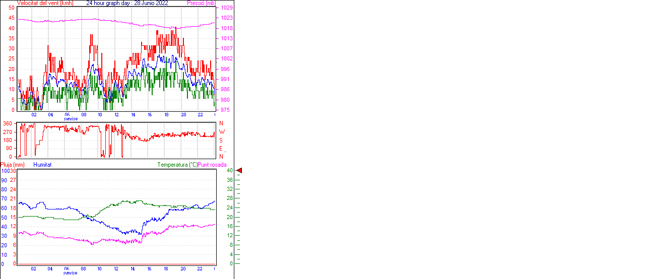
Task: Click the 1029 pressure axis value
Action: point(226,8)
